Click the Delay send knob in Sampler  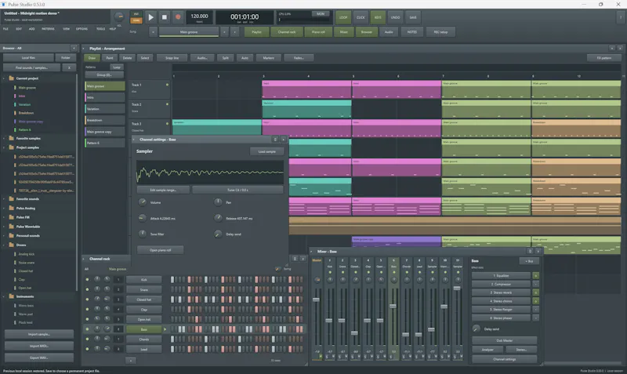(x=218, y=234)
